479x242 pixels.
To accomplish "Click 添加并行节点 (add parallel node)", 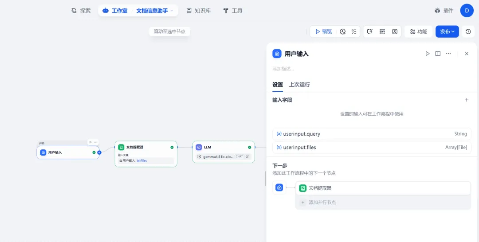I will coord(383,202).
